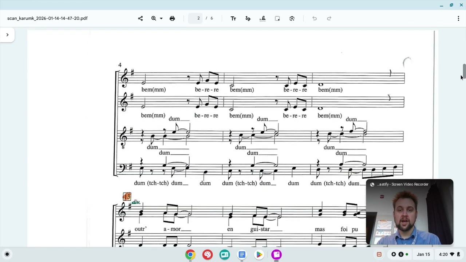Expand the thumbnail sidebar with the chevron
466x262 pixels.
[7, 35]
